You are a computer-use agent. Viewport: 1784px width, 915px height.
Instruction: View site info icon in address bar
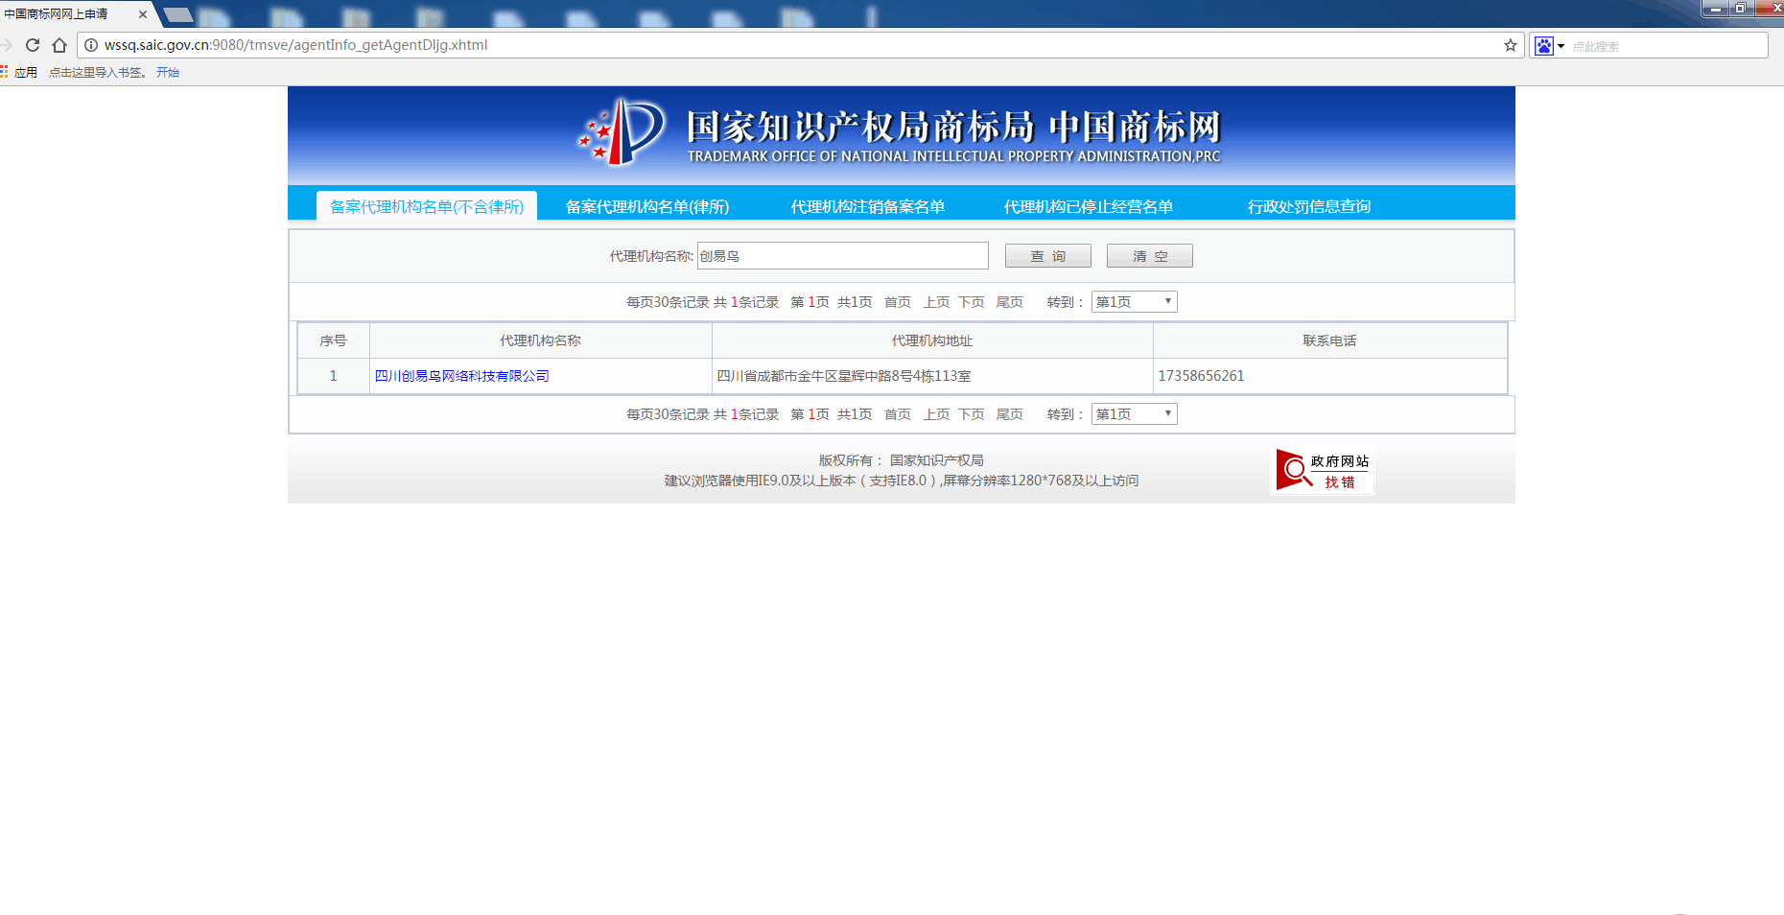point(91,45)
